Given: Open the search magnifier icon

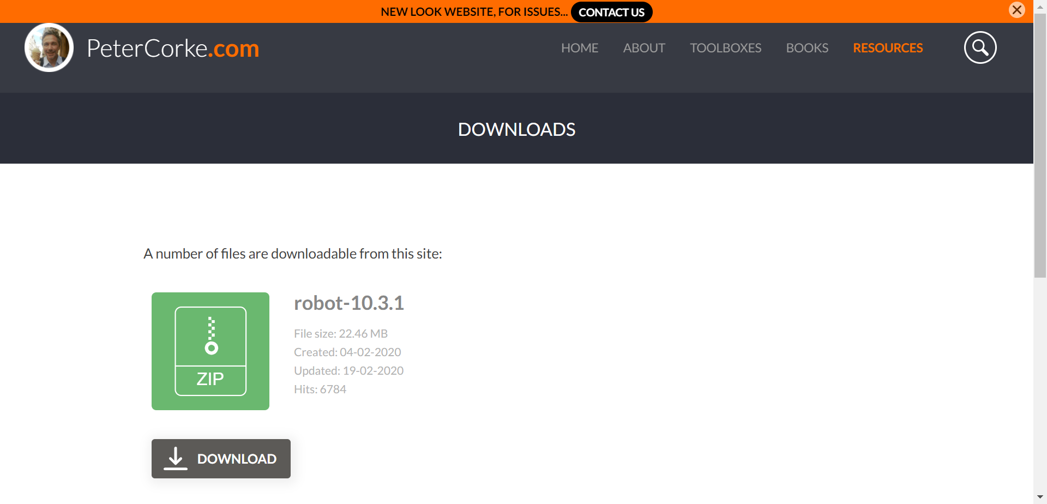Looking at the screenshot, I should pos(980,47).
